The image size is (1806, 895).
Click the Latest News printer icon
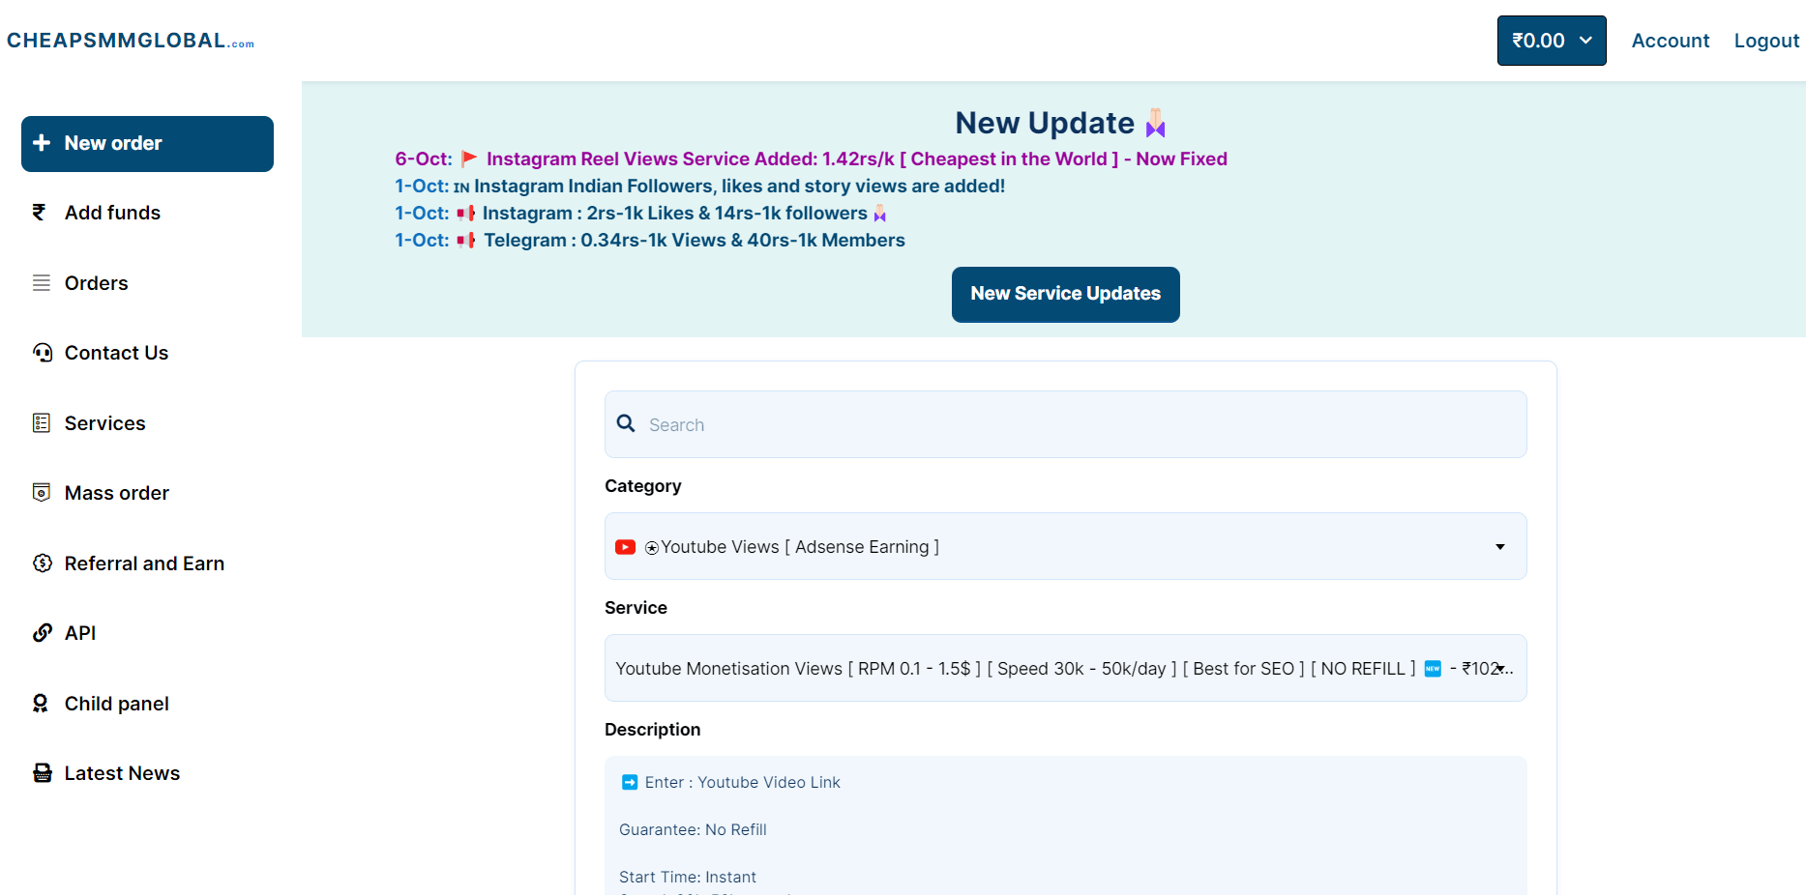[x=43, y=773]
